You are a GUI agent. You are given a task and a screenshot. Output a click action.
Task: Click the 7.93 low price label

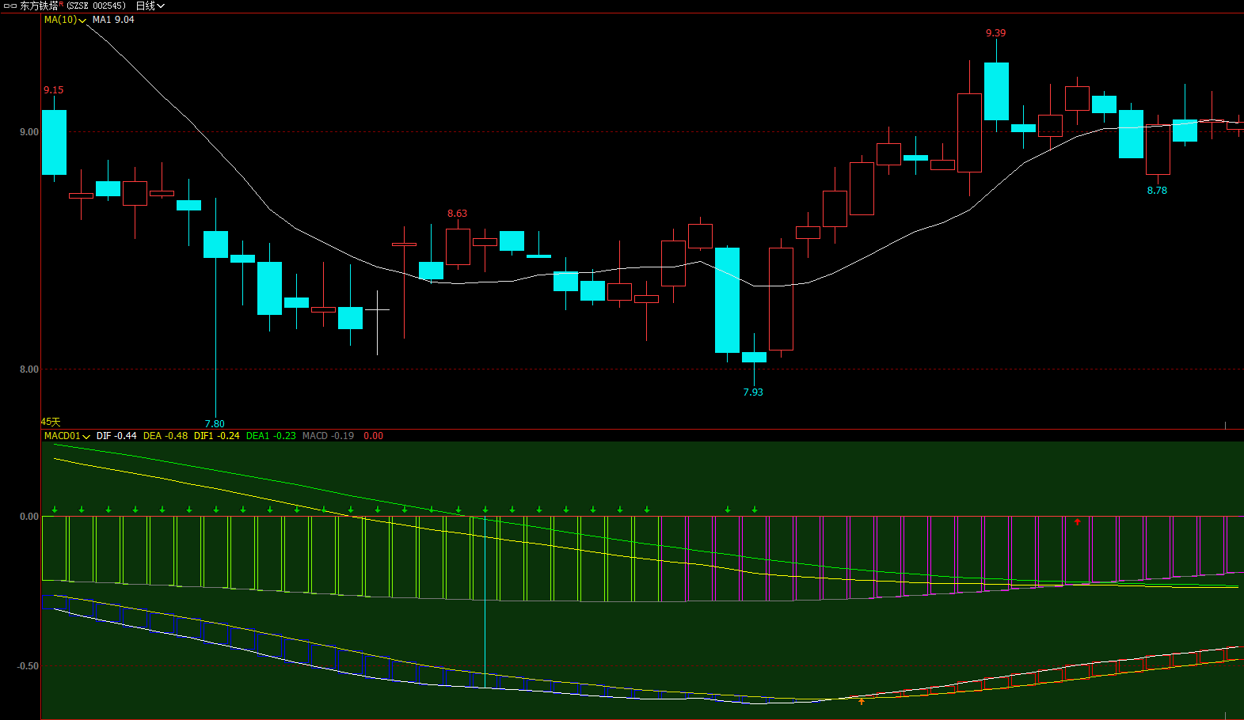coord(753,392)
